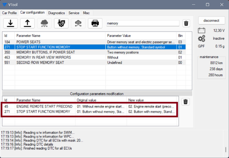Click Bin value 02 for MEMORY BUTTONS

point(180,52)
